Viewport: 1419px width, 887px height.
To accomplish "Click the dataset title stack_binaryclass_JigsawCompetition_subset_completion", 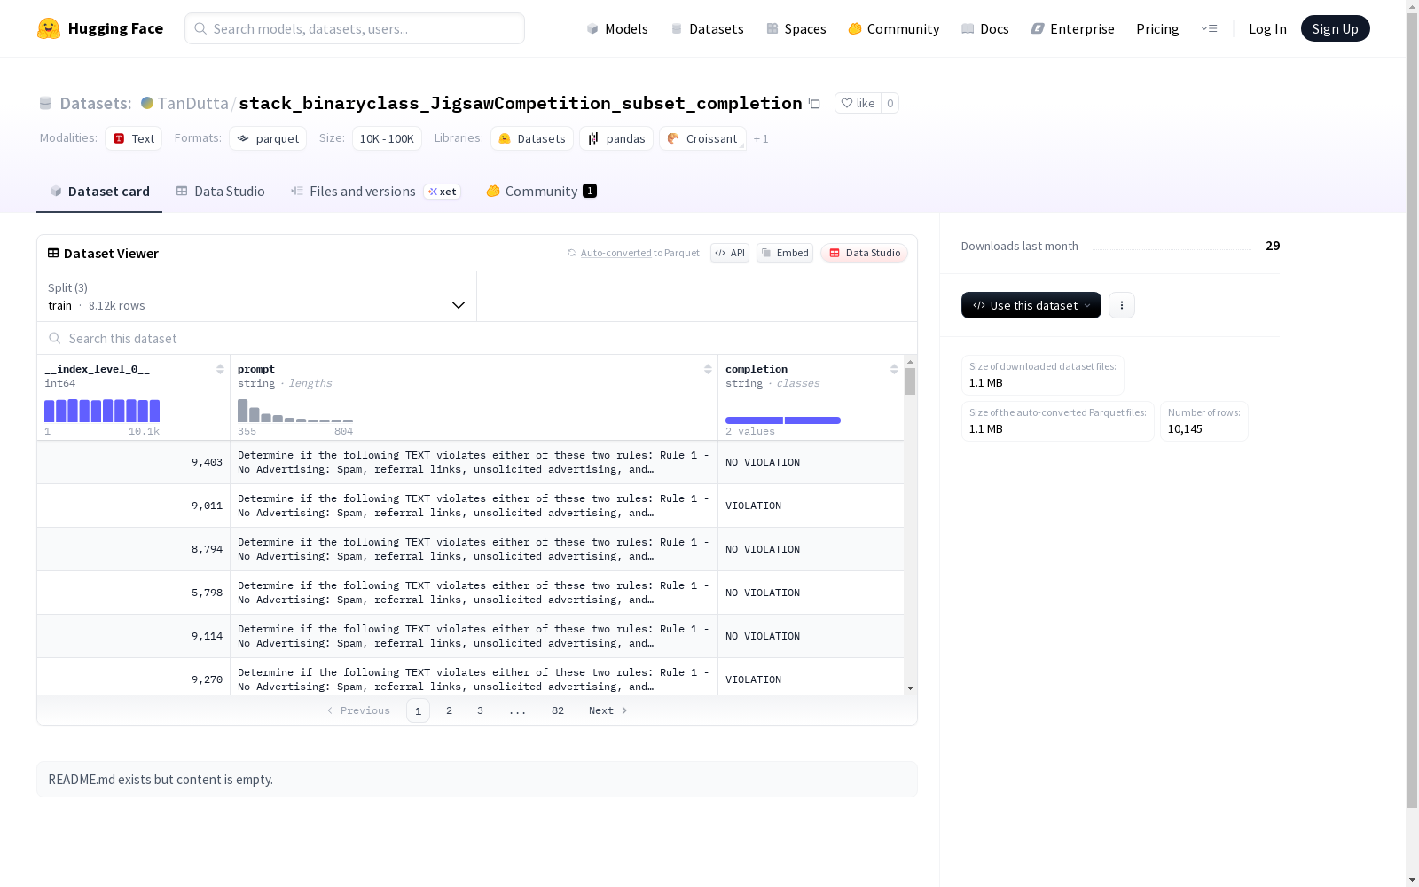I will point(521,103).
